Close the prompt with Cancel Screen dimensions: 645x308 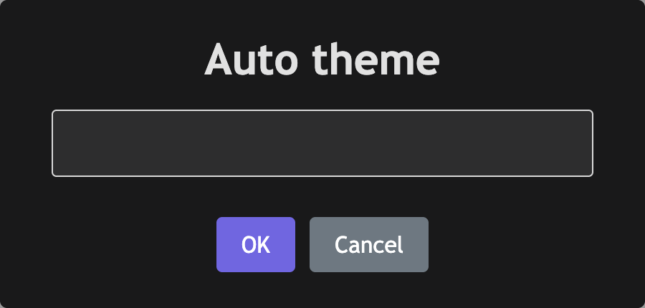pos(369,245)
